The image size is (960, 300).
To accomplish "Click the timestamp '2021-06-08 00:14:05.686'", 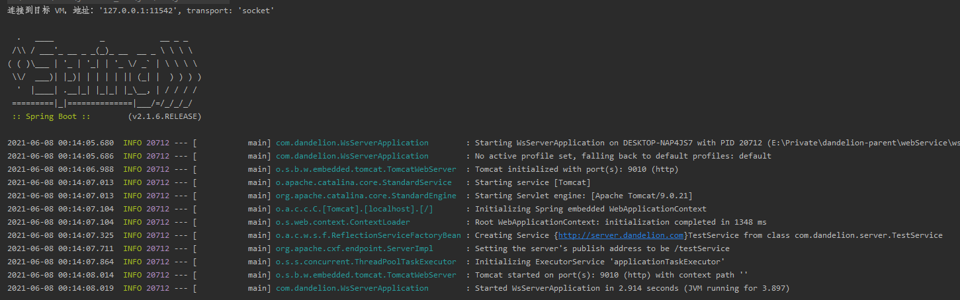I will [x=60, y=156].
